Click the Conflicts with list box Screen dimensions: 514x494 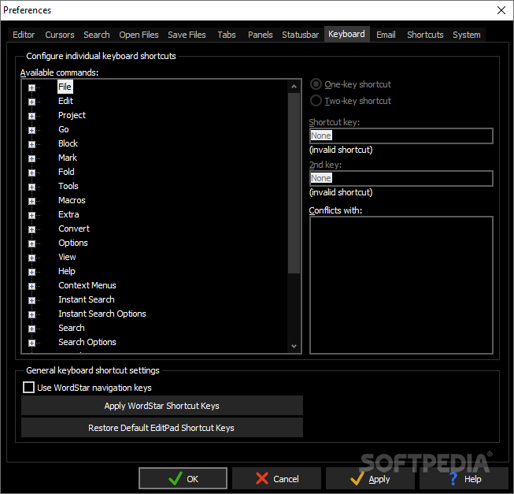coord(401,285)
